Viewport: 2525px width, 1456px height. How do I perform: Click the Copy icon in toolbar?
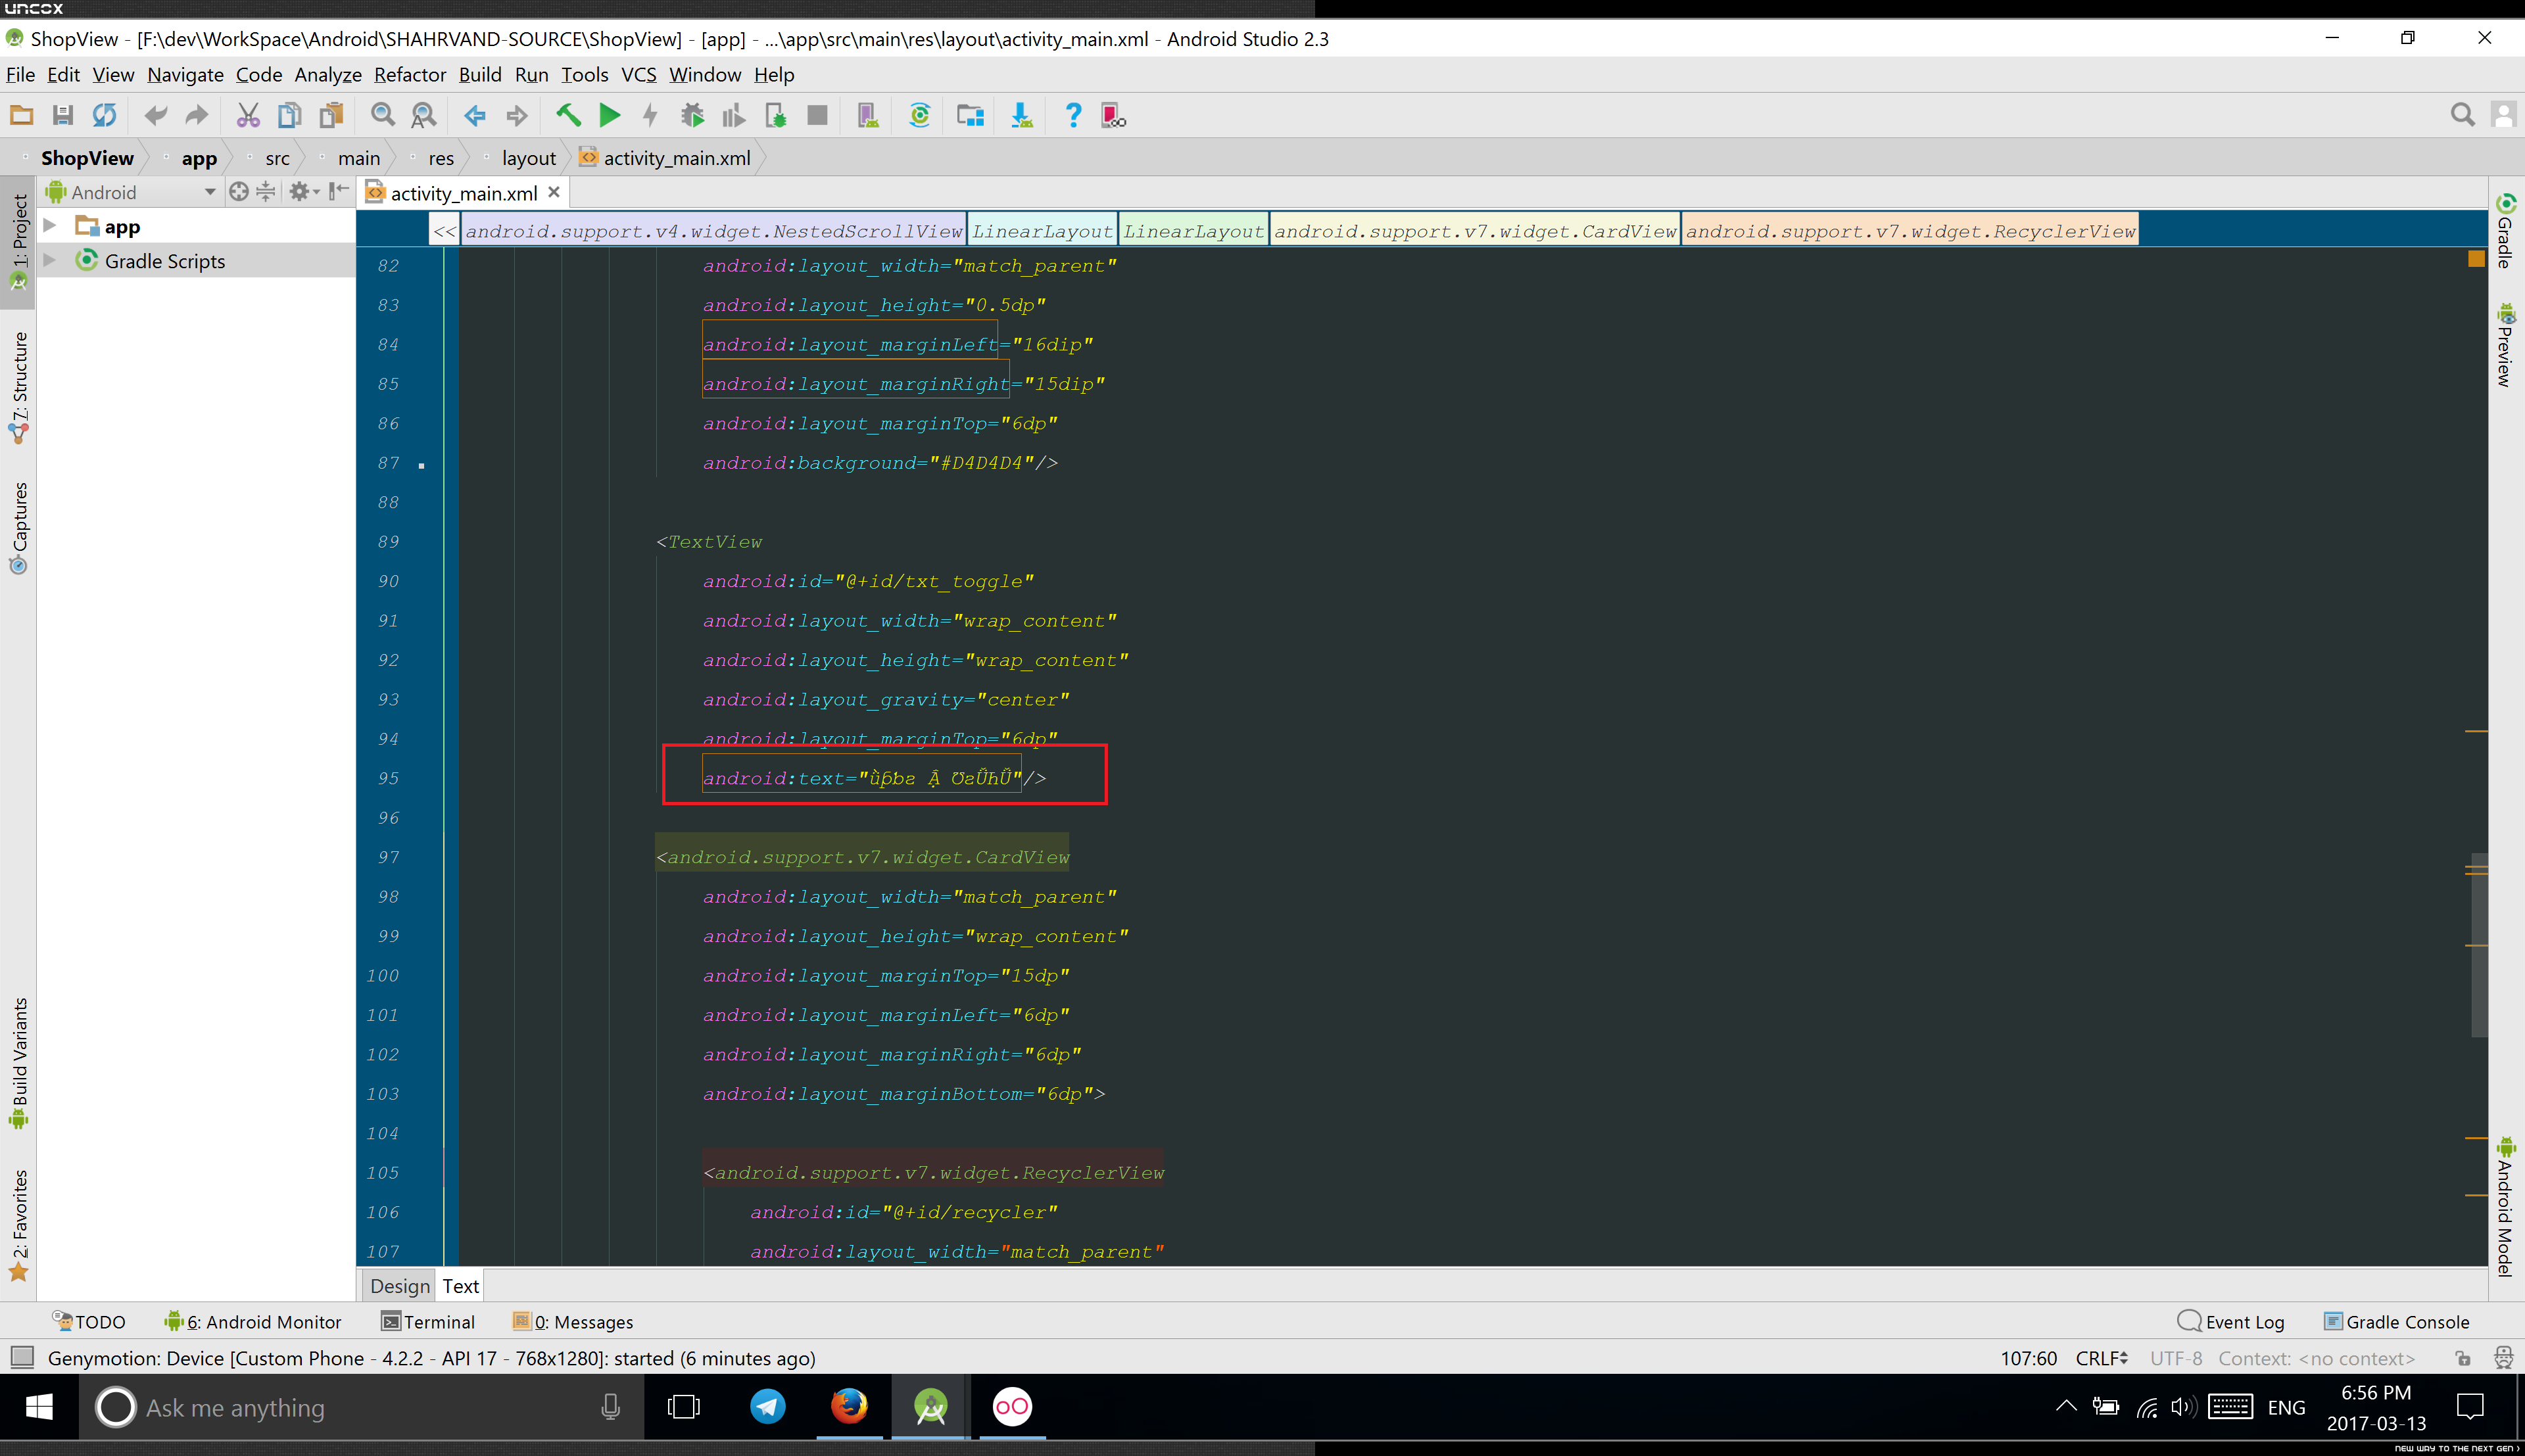[x=289, y=115]
